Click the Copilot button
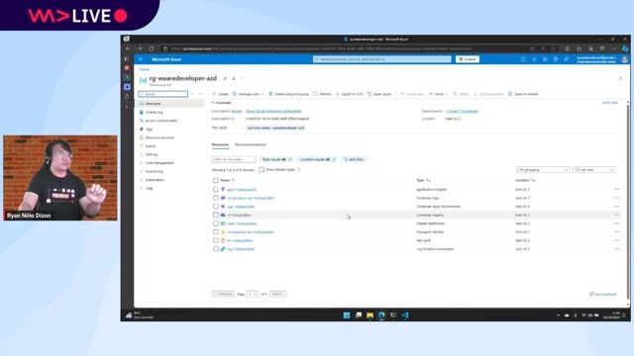634x356 pixels. pos(468,59)
